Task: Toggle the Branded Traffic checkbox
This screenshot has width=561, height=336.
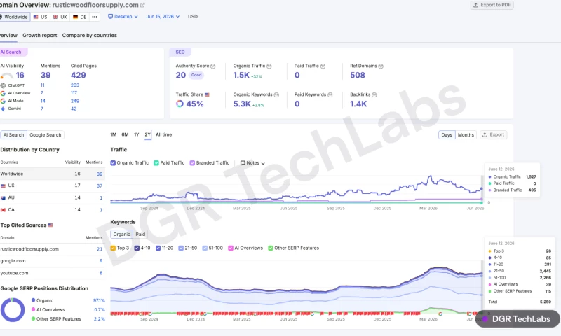Action: click(x=192, y=163)
